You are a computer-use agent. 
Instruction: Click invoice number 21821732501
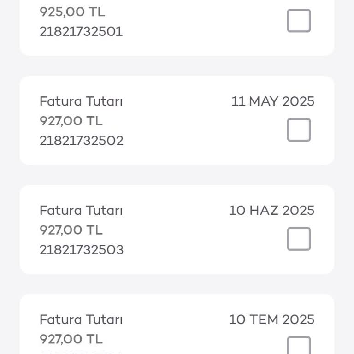81,31
